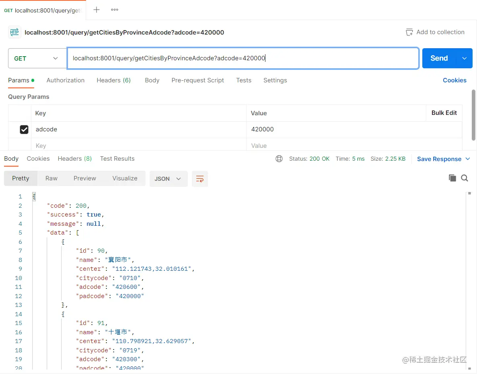
Task: Click the Status 200 OK text
Action: 309,159
